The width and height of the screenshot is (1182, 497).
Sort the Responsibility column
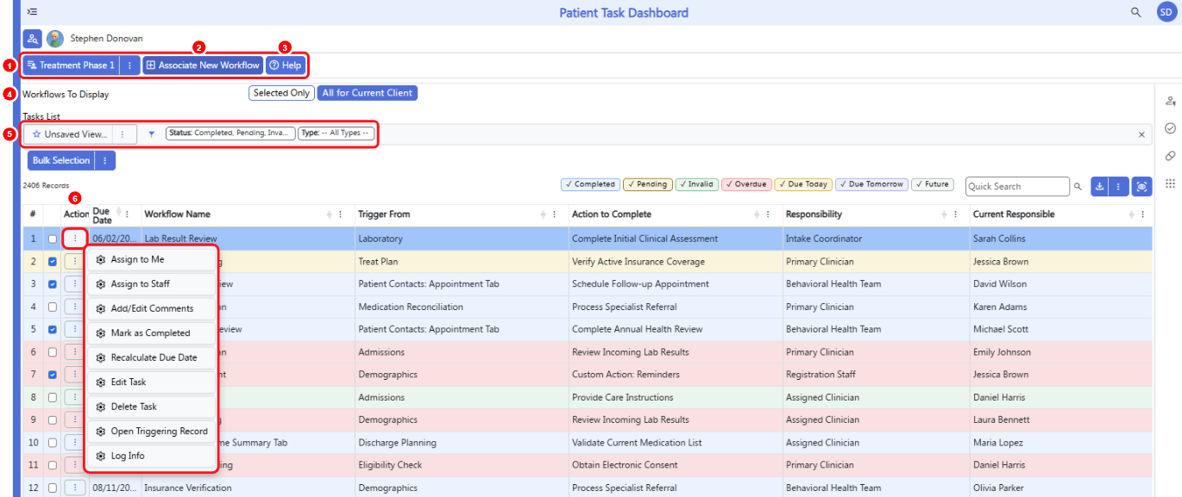(945, 214)
